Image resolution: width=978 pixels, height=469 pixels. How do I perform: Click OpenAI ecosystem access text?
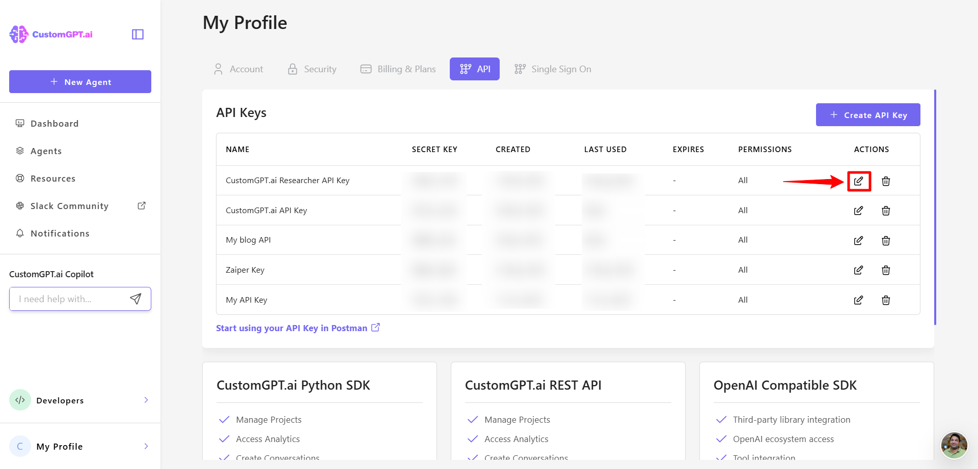pyautogui.click(x=783, y=439)
